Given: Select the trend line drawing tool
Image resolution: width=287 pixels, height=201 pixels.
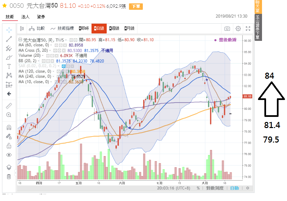Looking at the screenshot, I should [x=9, y=39].
